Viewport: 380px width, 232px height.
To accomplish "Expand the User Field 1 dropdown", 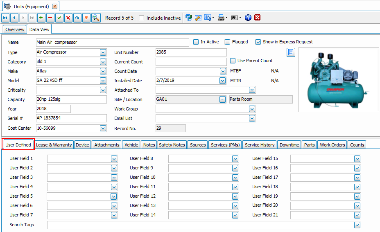I will 114,159.
